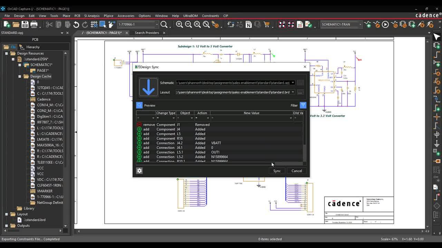
Task: Create a new simulation profile
Action: 368,24
